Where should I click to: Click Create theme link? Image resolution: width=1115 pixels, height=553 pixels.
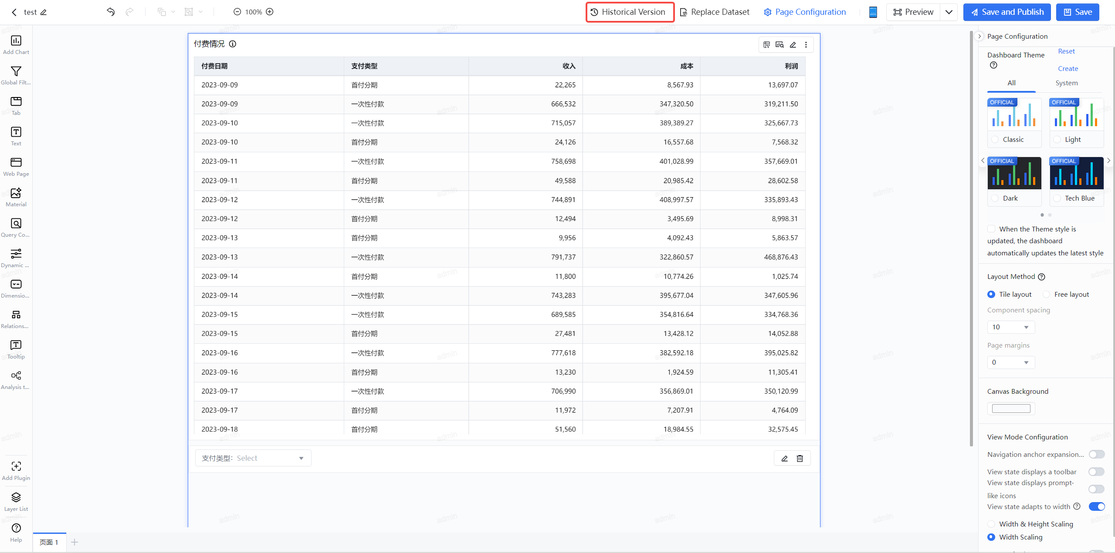(x=1068, y=69)
